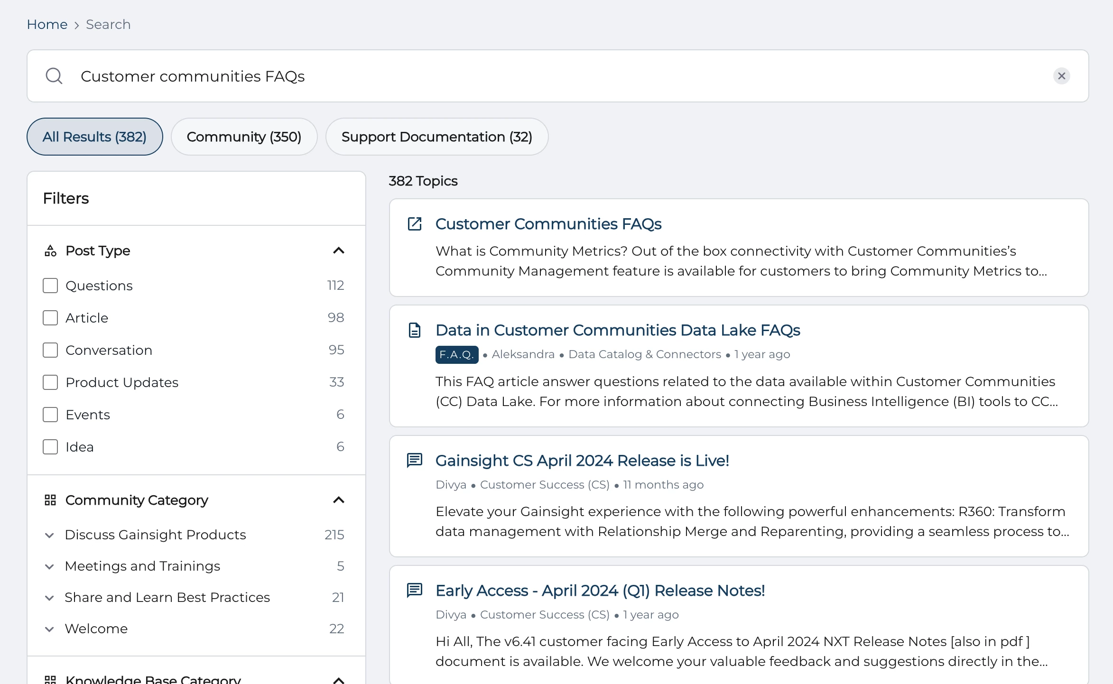The width and height of the screenshot is (1113, 684).
Task: Expand Meetings and Trainings category
Action: (x=49, y=566)
